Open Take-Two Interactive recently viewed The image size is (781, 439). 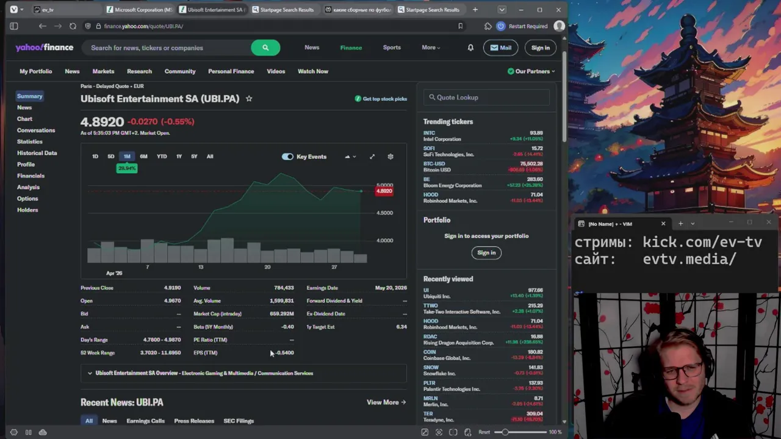483,309
